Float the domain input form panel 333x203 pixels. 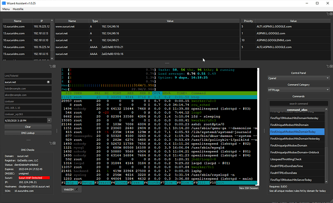pos(51,66)
